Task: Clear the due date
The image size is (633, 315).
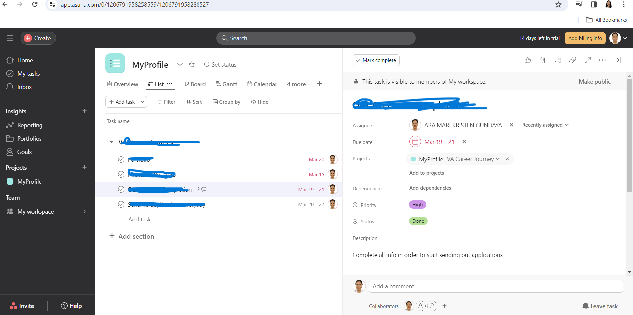Action: (464, 142)
